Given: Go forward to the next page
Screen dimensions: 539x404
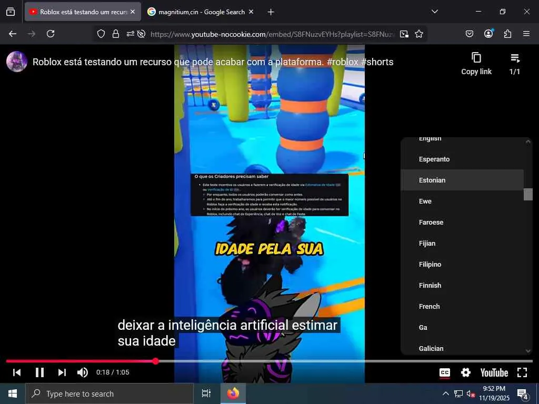Looking at the screenshot, I should pos(31,34).
